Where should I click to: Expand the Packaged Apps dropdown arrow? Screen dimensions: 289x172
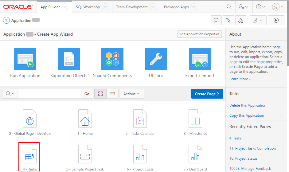pyautogui.click(x=194, y=7)
